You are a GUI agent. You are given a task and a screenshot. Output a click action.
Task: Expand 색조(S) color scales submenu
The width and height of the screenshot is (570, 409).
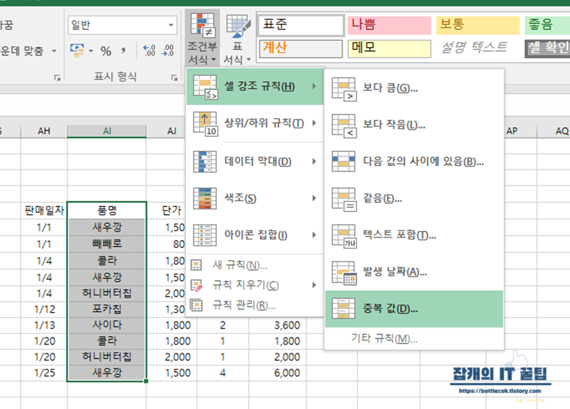pos(255,198)
